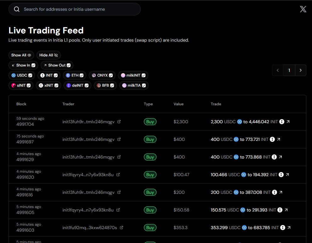Click the $353.3 value cell
Image resolution: width=312 pixels, height=243 pixels.
point(180,228)
